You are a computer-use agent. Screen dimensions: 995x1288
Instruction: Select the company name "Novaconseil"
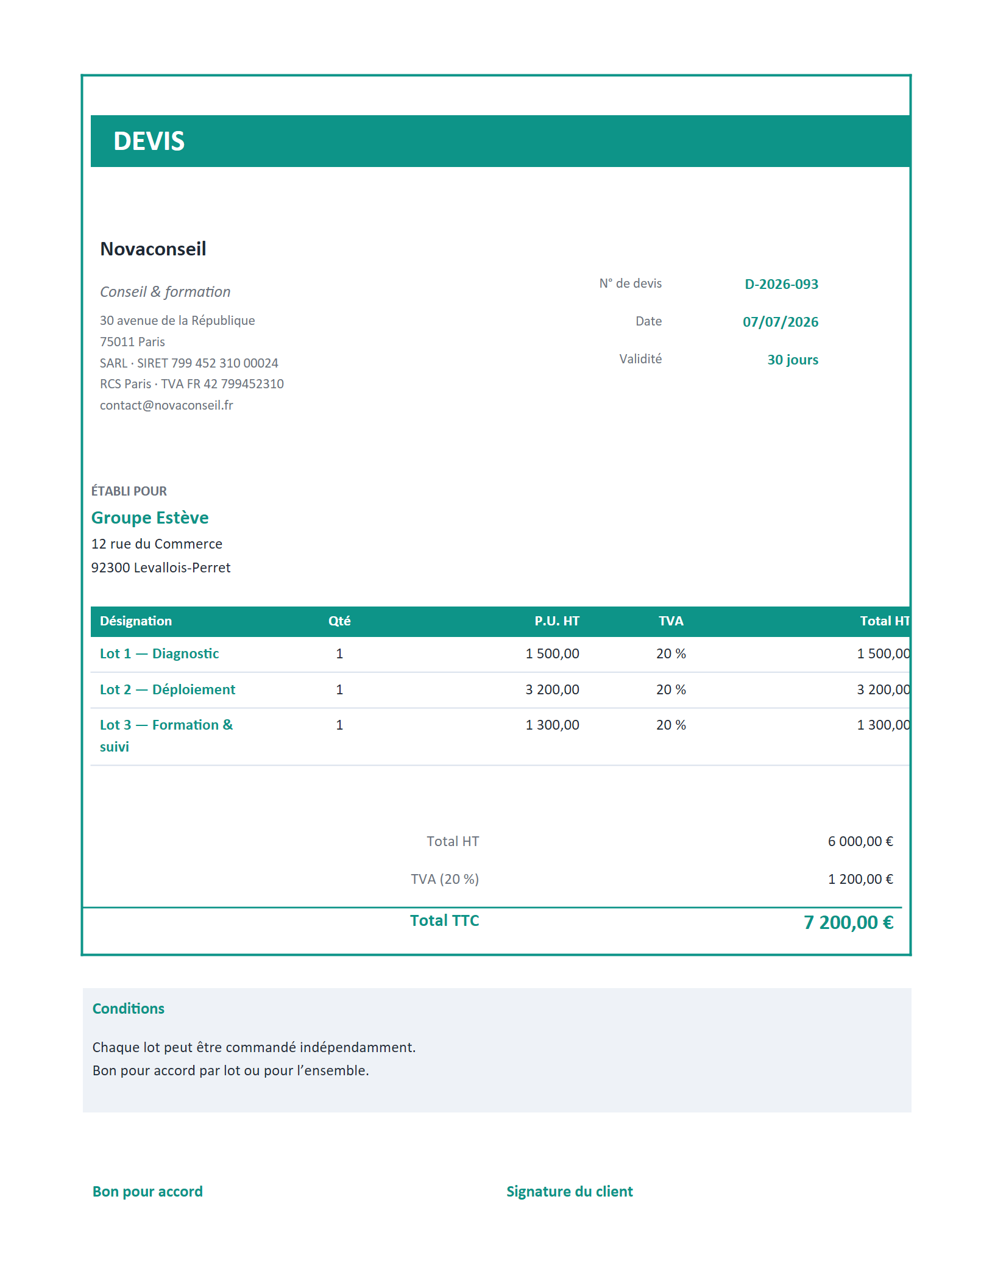(x=153, y=249)
